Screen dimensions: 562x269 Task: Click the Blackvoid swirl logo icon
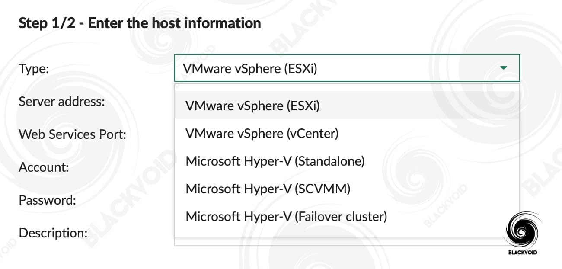[x=523, y=230]
